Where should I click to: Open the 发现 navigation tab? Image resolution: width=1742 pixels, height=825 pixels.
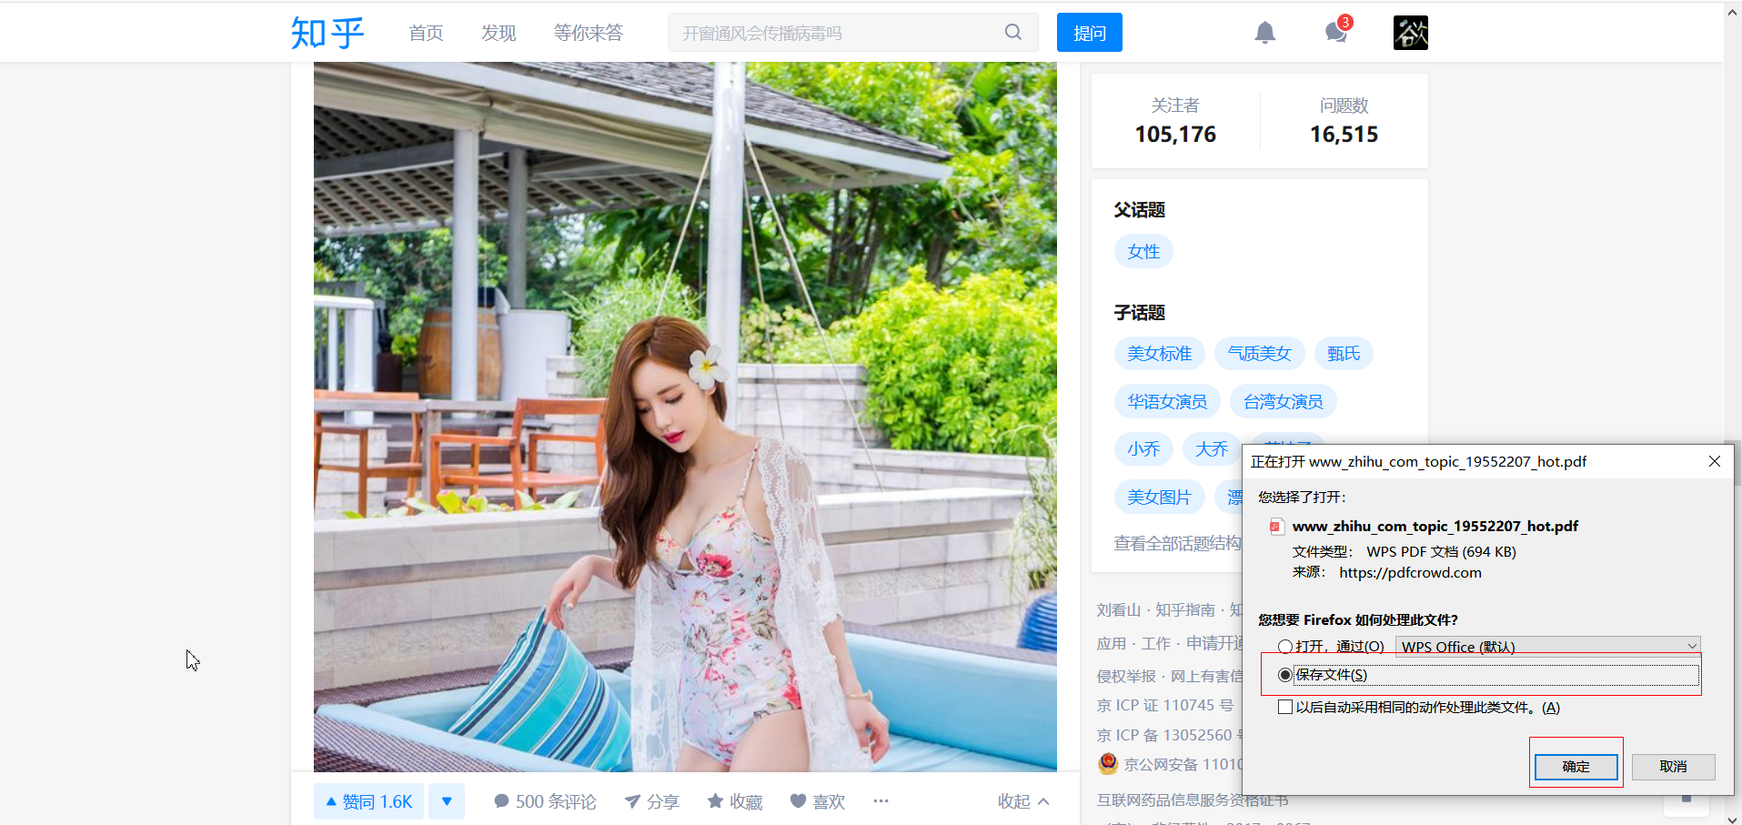498,34
